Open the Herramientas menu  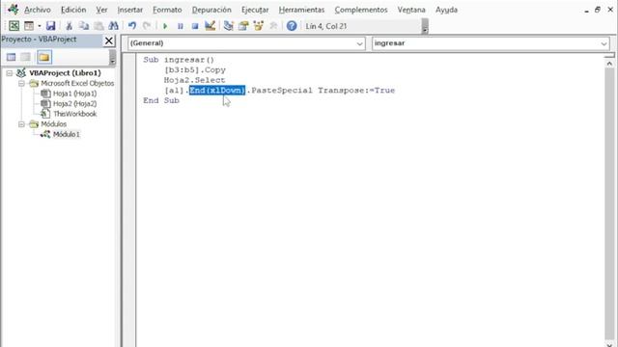coord(301,10)
